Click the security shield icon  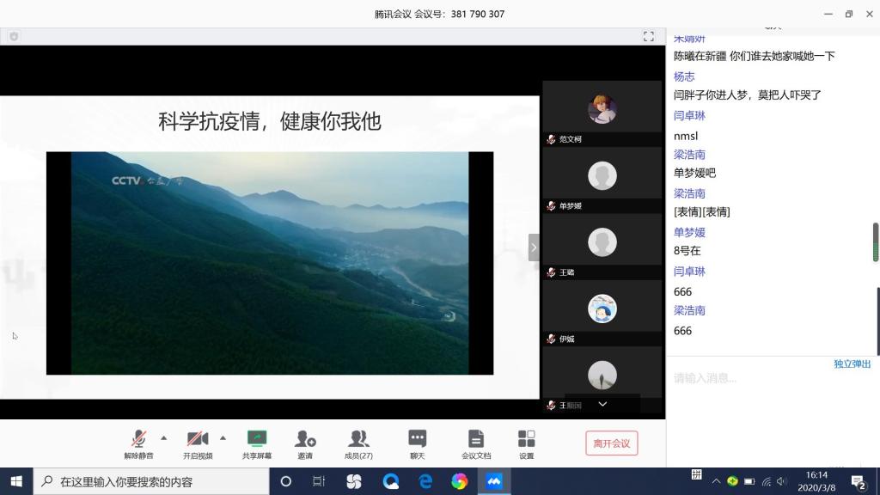tap(14, 36)
